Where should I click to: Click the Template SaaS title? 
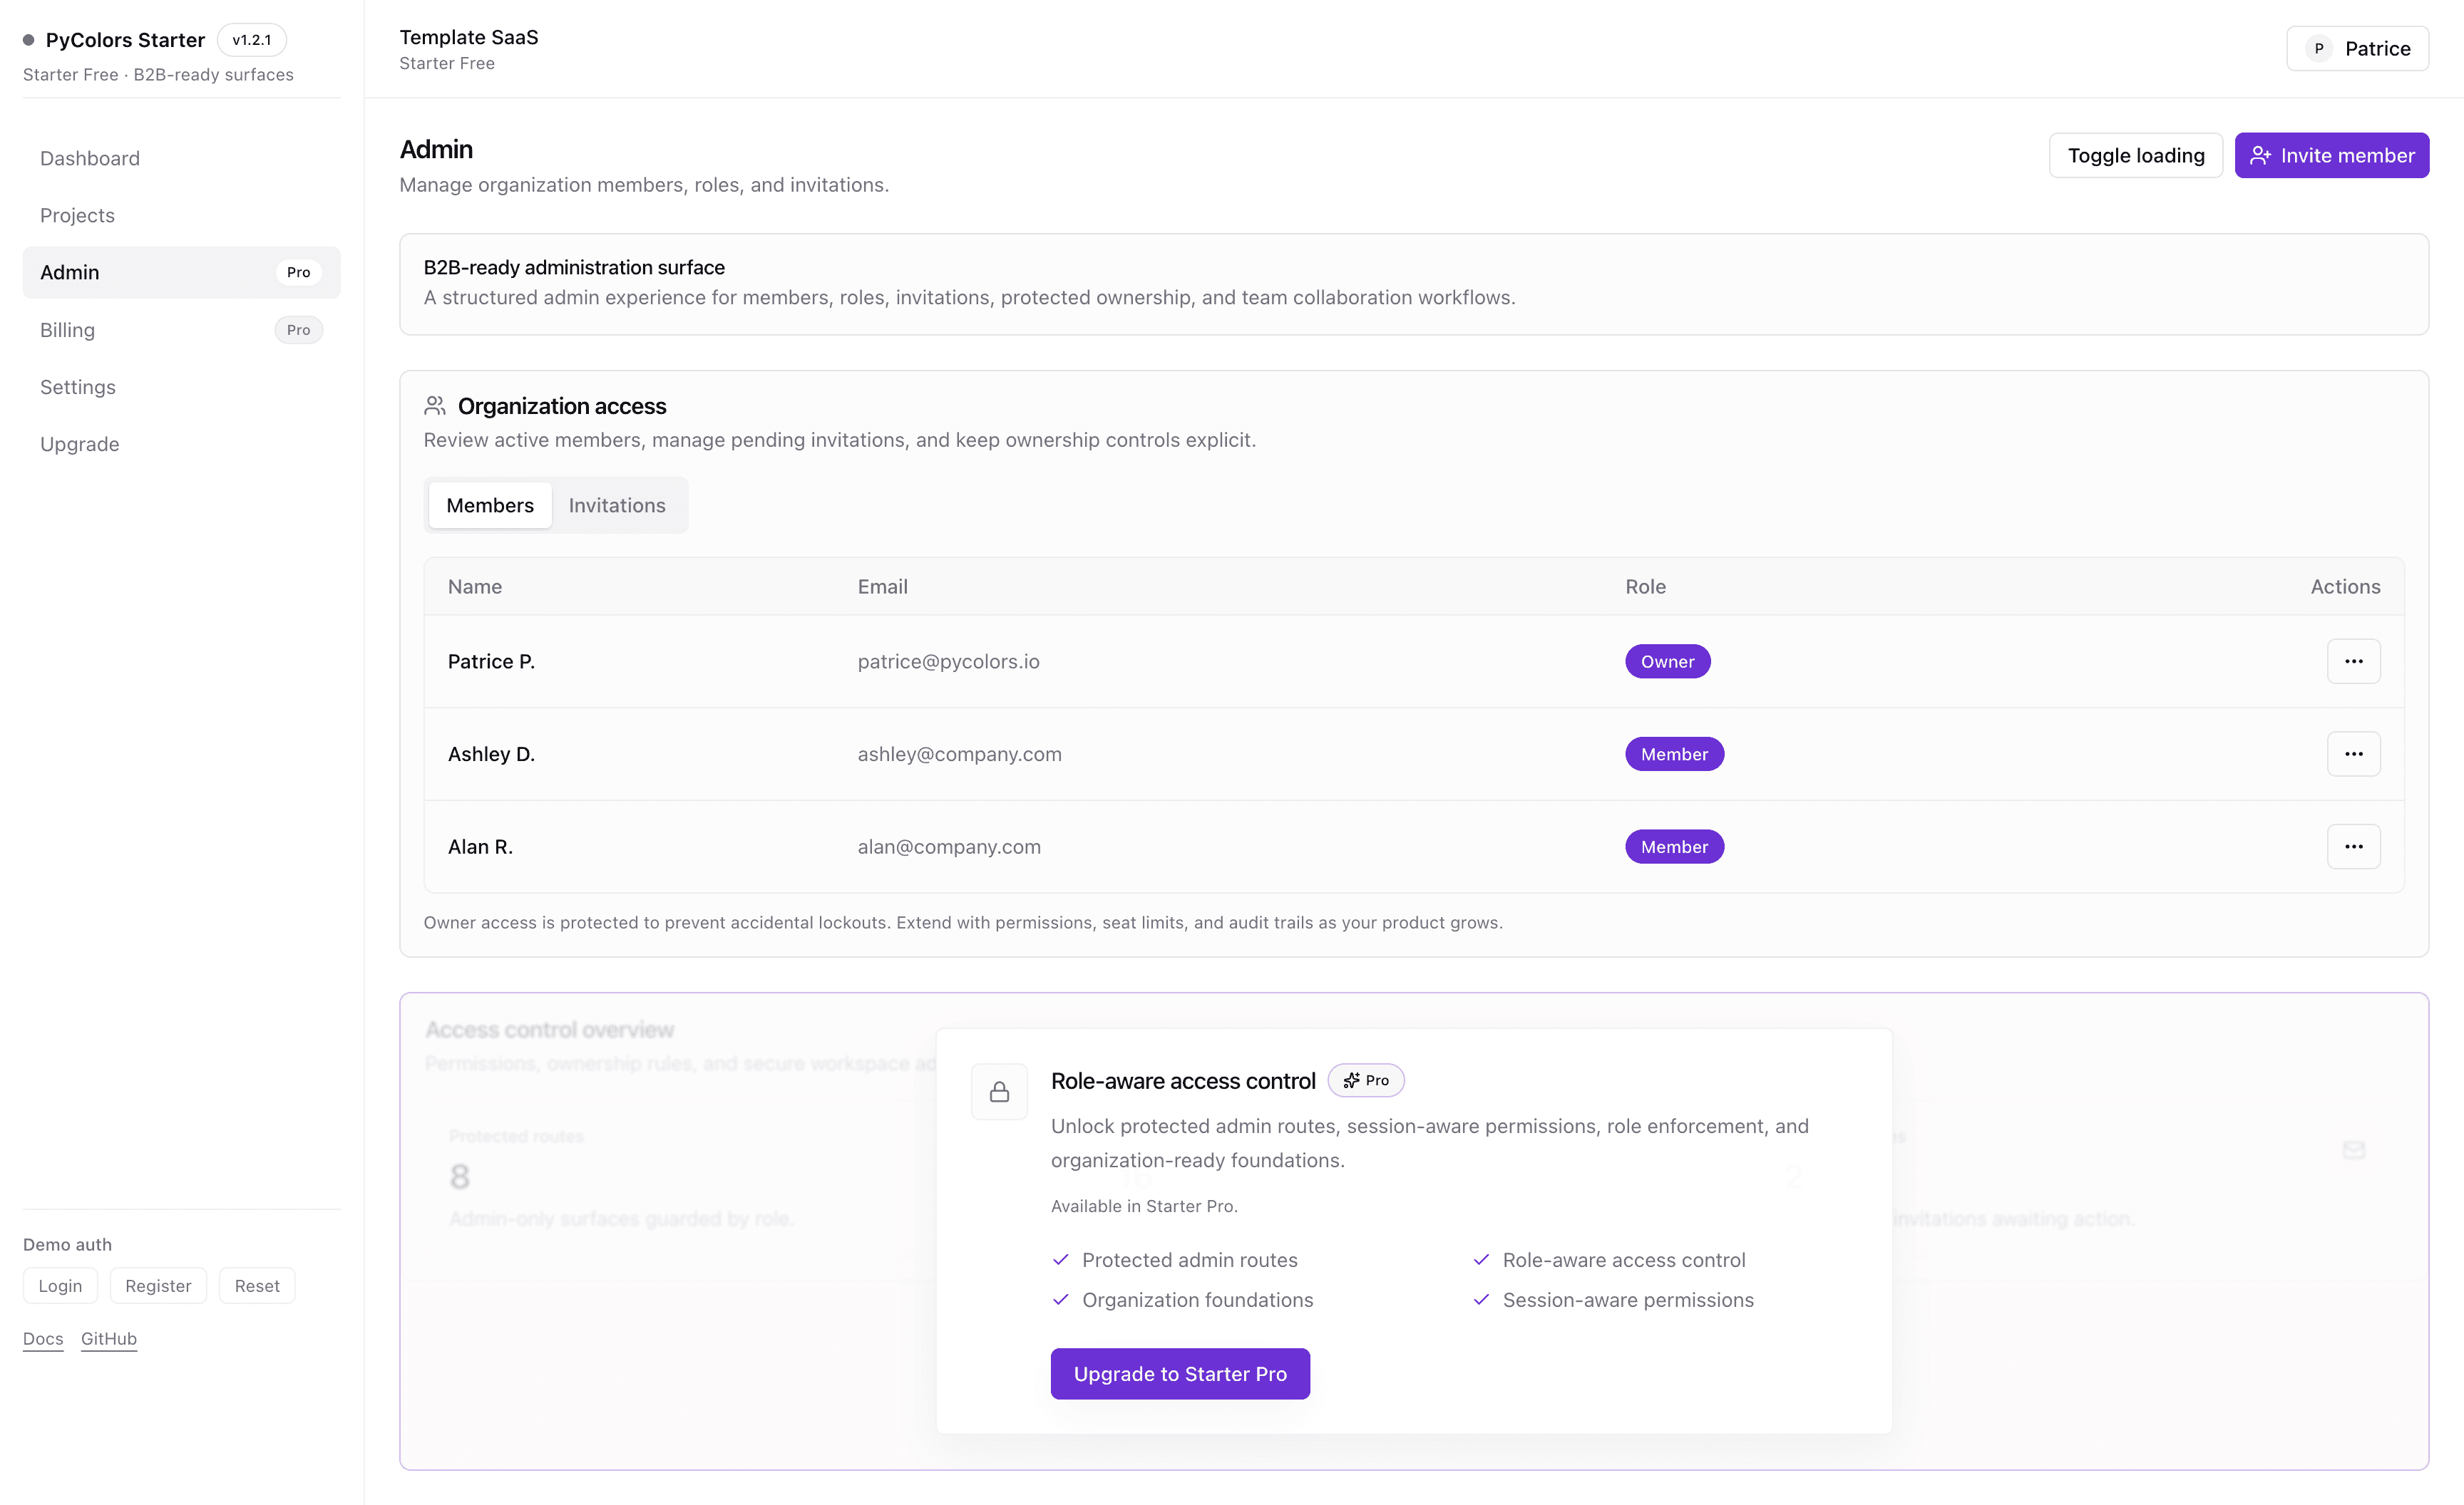(469, 37)
